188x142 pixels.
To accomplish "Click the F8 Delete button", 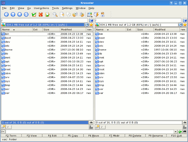I will click(x=135, y=136).
